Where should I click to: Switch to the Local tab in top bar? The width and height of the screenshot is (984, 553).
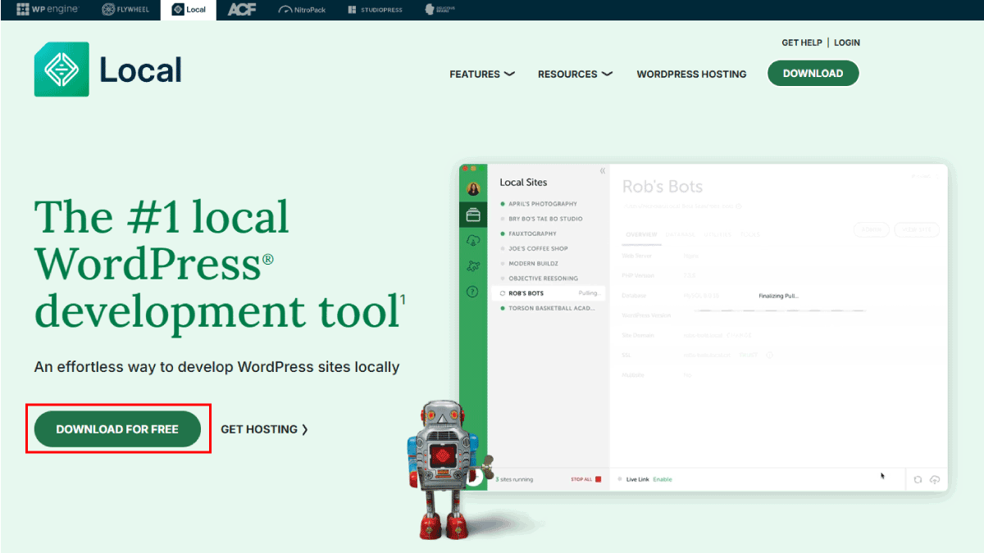coord(189,10)
